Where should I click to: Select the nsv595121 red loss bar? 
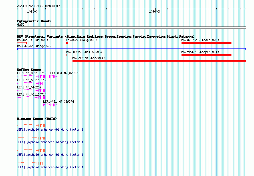pyautogui.click(x=206, y=55)
